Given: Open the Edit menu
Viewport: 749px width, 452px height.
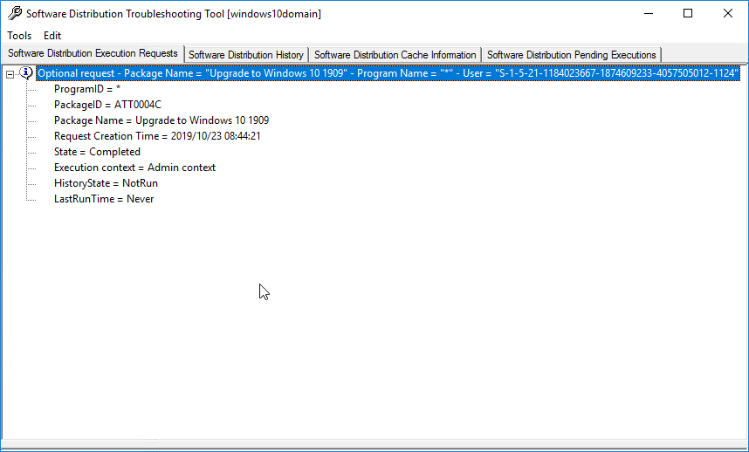Looking at the screenshot, I should 52,36.
